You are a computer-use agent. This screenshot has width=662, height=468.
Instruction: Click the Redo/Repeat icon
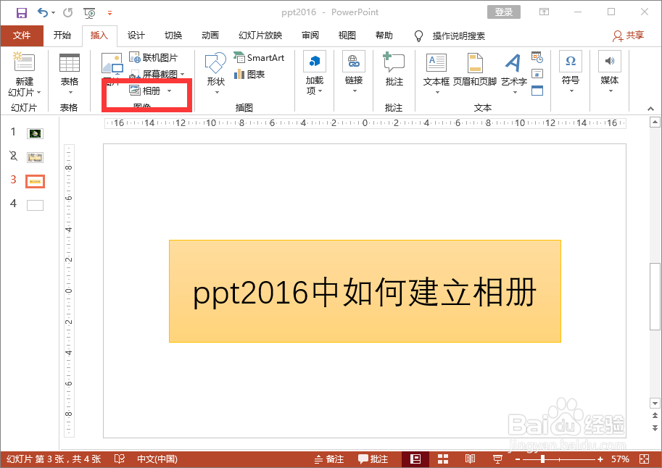pyautogui.click(x=67, y=12)
